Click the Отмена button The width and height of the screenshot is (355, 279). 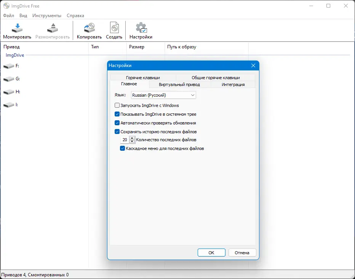[x=242, y=252]
